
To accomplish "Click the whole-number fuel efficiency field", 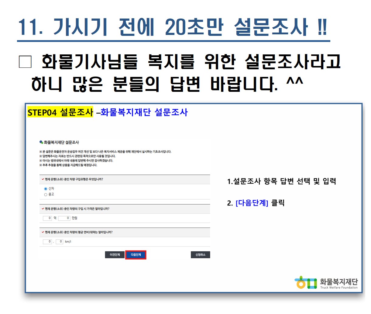I will coord(47,242).
